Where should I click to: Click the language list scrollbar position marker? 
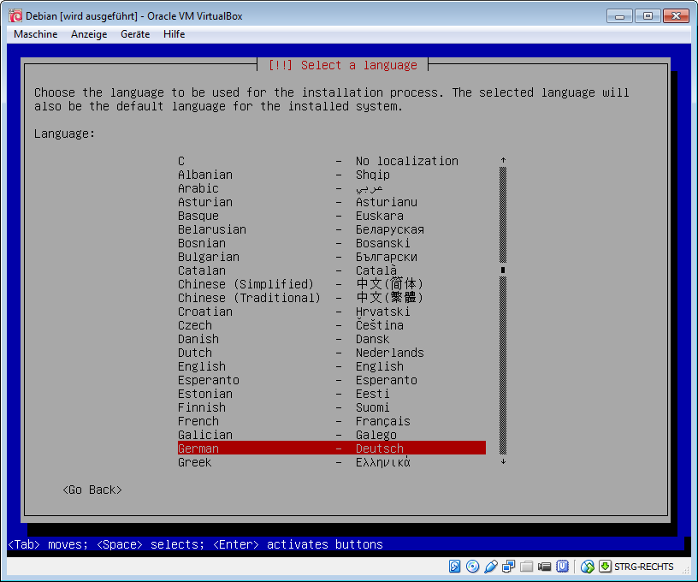click(x=503, y=270)
